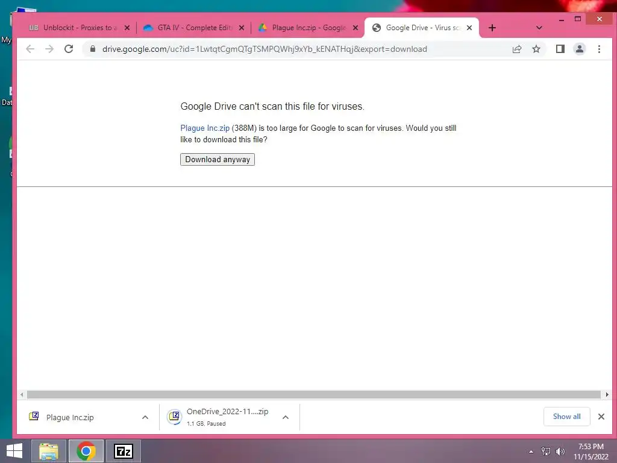The height and width of the screenshot is (463, 617).
Task: Click the horizontal scrollbar track
Action: coord(313,394)
